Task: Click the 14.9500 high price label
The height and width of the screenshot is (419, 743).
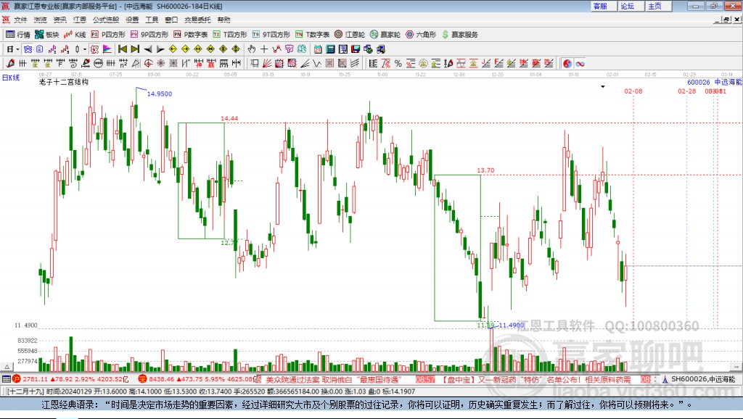Action: [160, 94]
